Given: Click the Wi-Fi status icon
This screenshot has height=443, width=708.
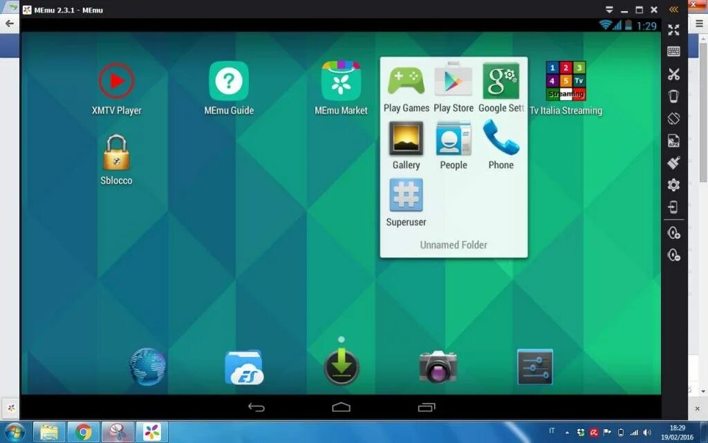Looking at the screenshot, I should tap(605, 25).
